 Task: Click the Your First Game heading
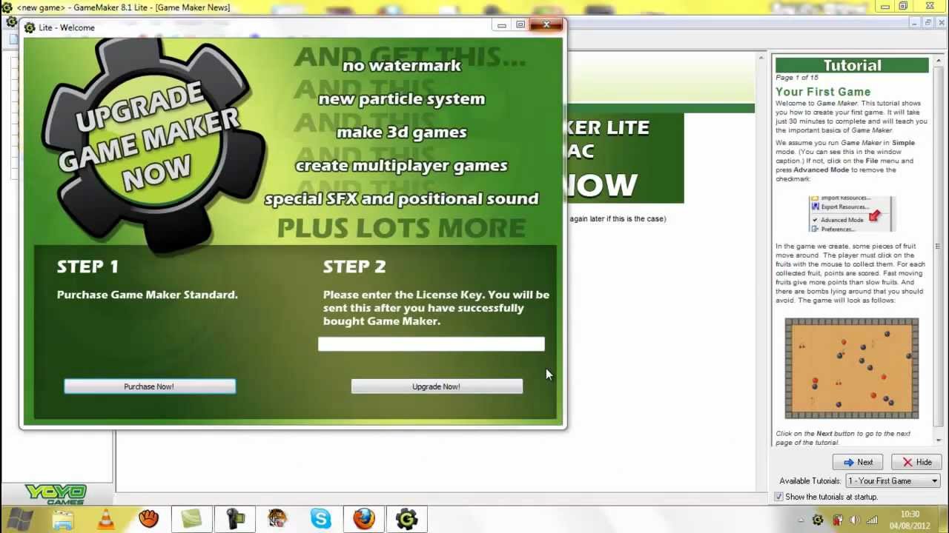click(823, 92)
